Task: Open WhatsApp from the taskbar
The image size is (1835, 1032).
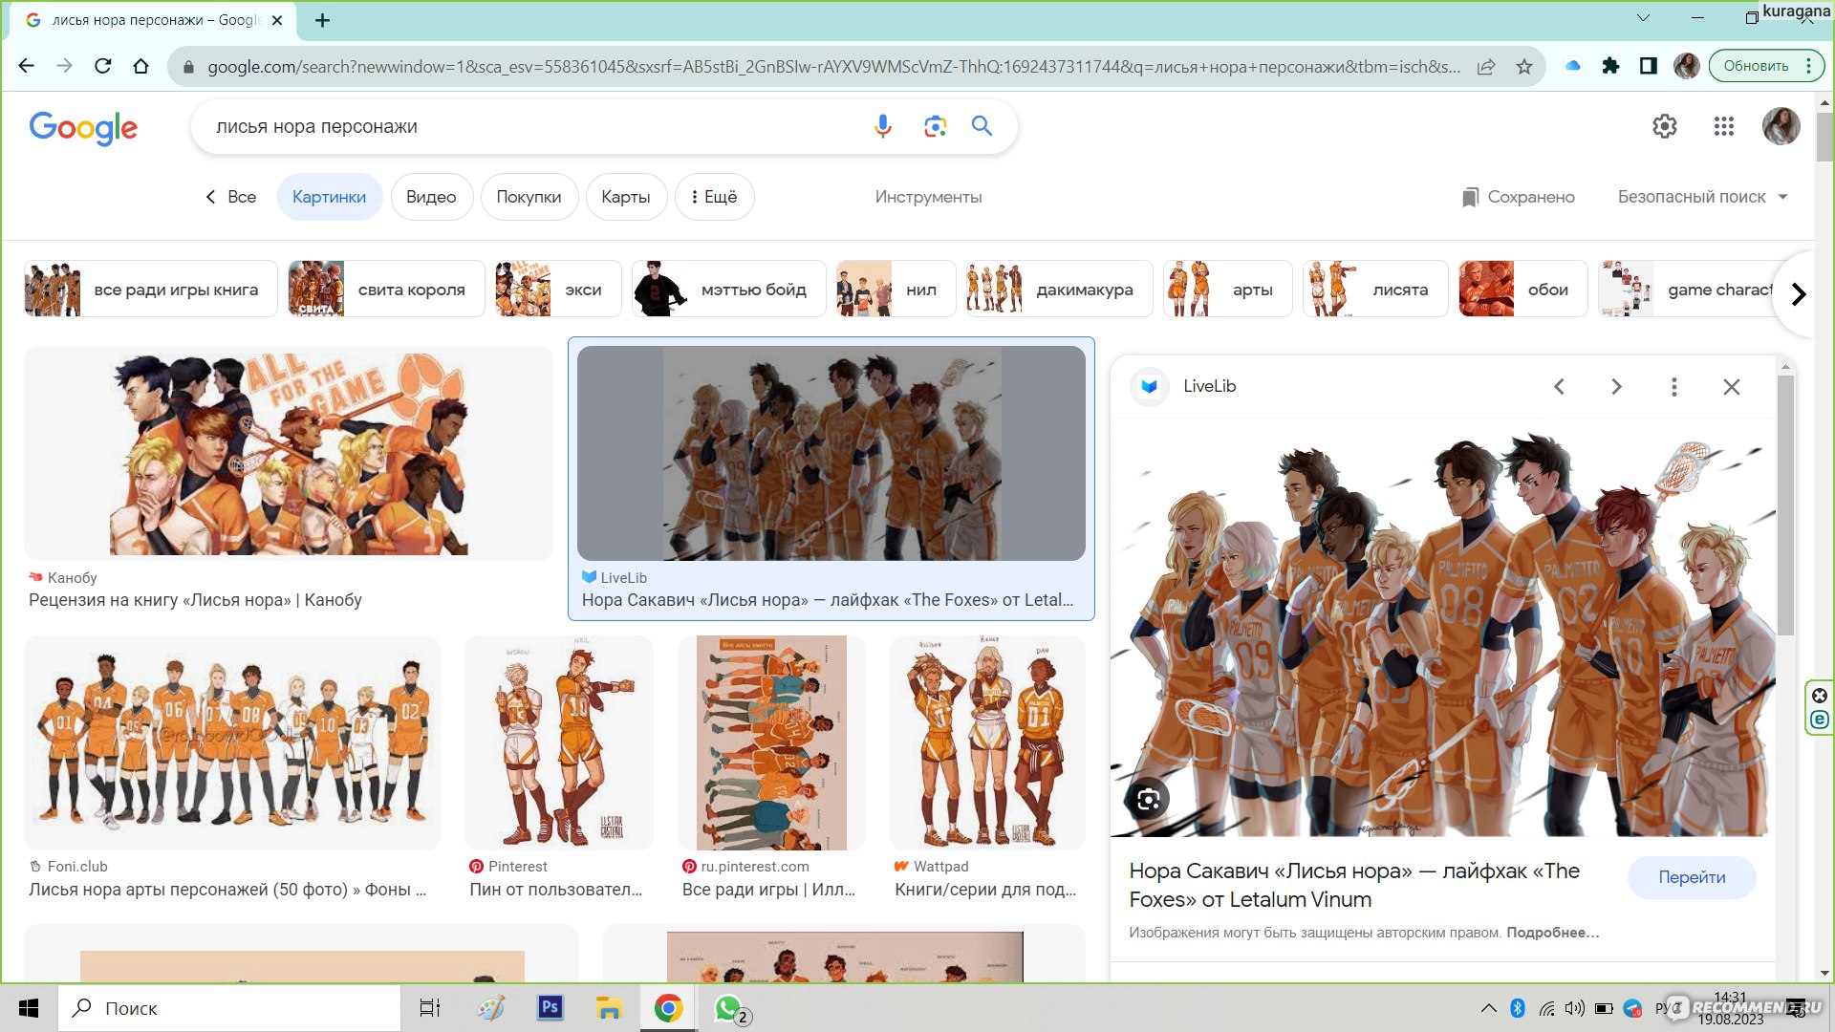Action: coord(729,1008)
